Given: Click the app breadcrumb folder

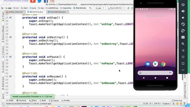Looking at the screenshot, I should [x=8, y=8].
